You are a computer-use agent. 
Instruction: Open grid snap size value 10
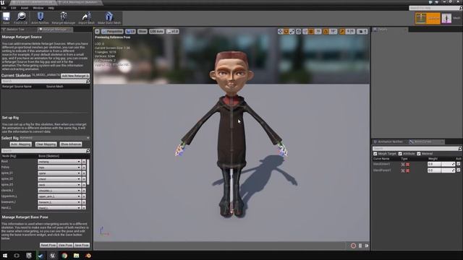coord(318,31)
